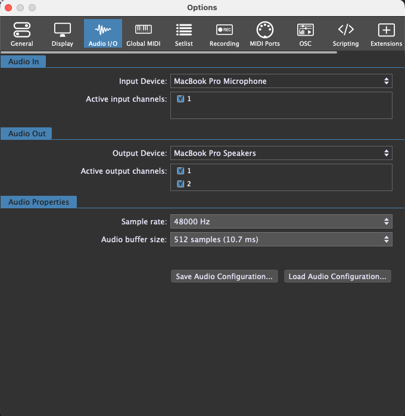405x416 pixels.
Task: Open the General options icon
Action: [x=21, y=33]
